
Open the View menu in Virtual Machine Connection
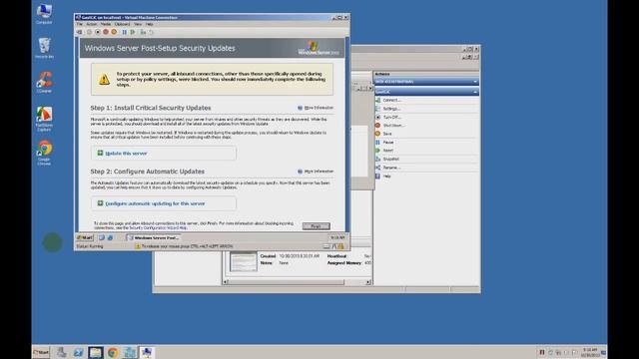pos(138,24)
